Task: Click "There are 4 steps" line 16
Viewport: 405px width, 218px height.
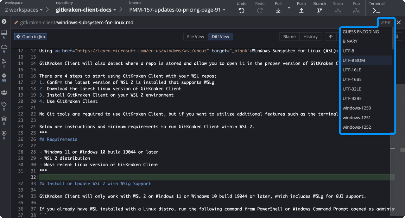Action: [128, 76]
